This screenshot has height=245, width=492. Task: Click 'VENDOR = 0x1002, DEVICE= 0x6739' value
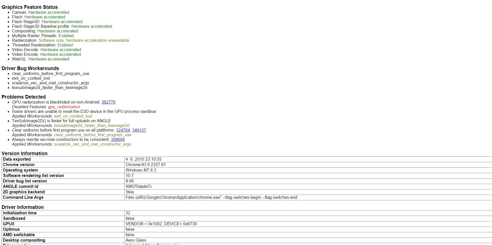161,224
